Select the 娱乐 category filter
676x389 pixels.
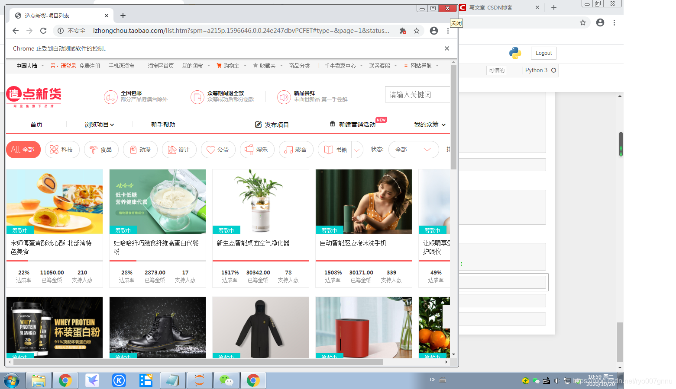[x=257, y=150]
